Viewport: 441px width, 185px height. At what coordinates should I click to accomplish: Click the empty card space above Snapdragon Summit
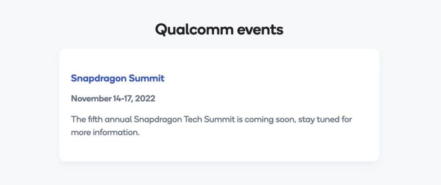click(219, 60)
